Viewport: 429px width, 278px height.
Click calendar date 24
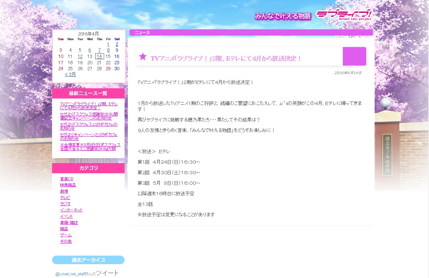point(61,69)
